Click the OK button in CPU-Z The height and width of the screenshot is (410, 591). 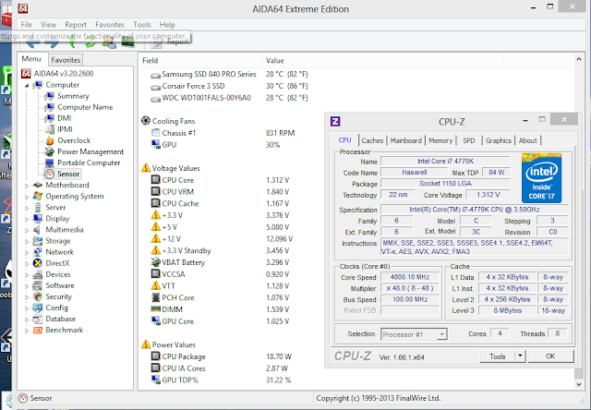click(x=550, y=356)
